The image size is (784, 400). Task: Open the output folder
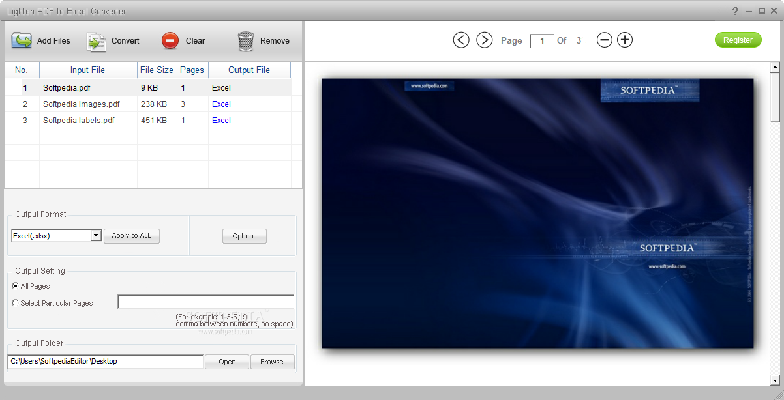(x=227, y=362)
